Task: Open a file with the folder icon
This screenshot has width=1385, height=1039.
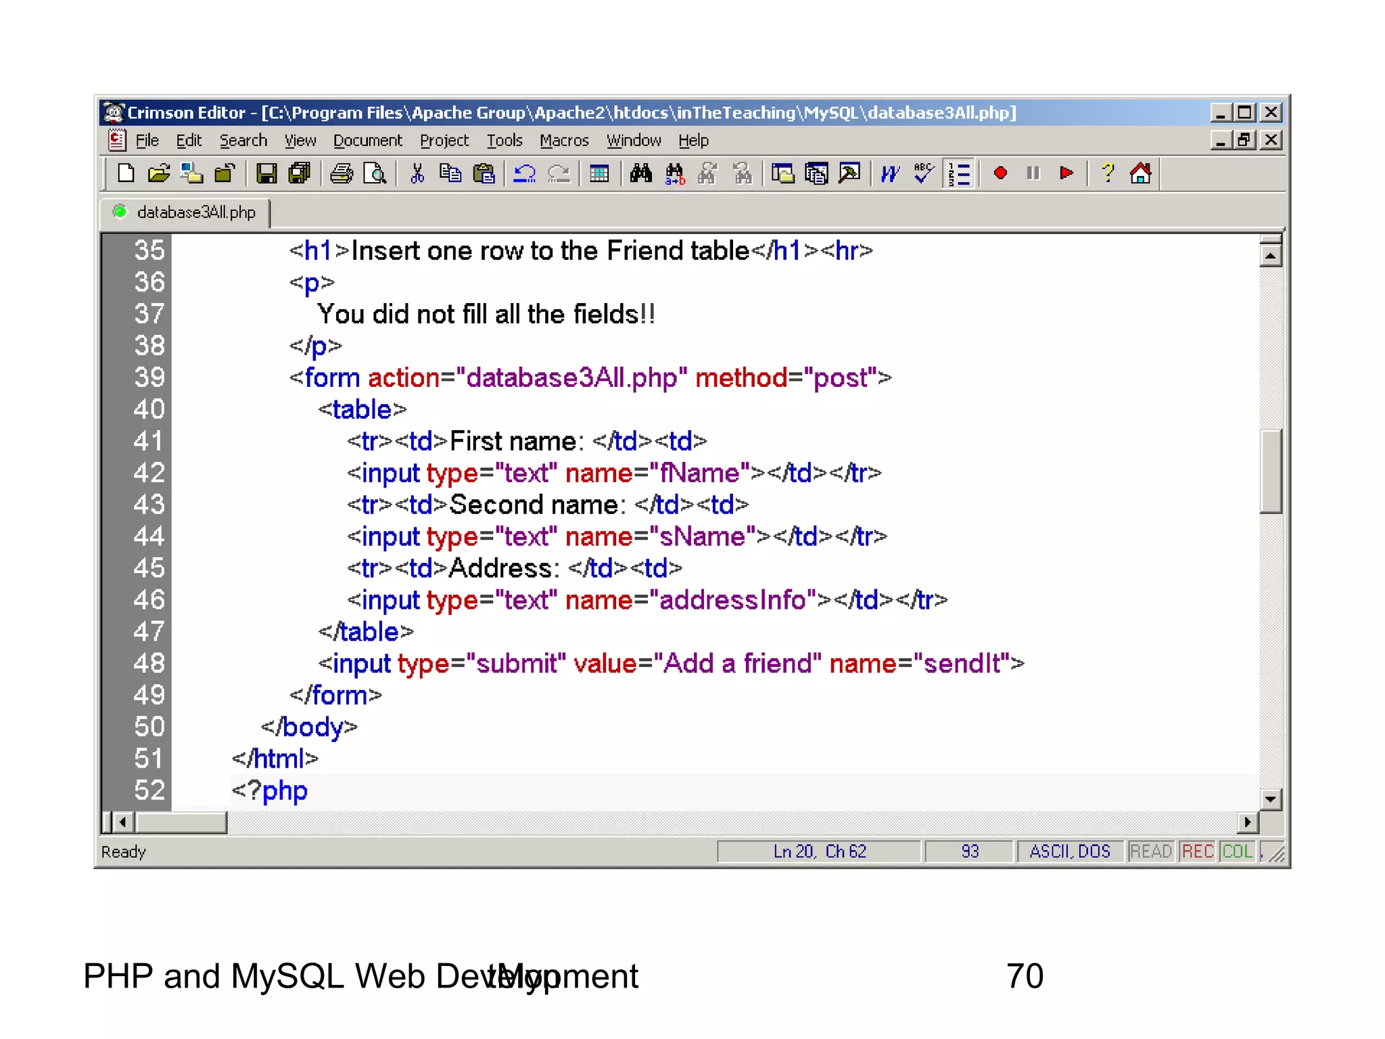Action: [x=158, y=174]
